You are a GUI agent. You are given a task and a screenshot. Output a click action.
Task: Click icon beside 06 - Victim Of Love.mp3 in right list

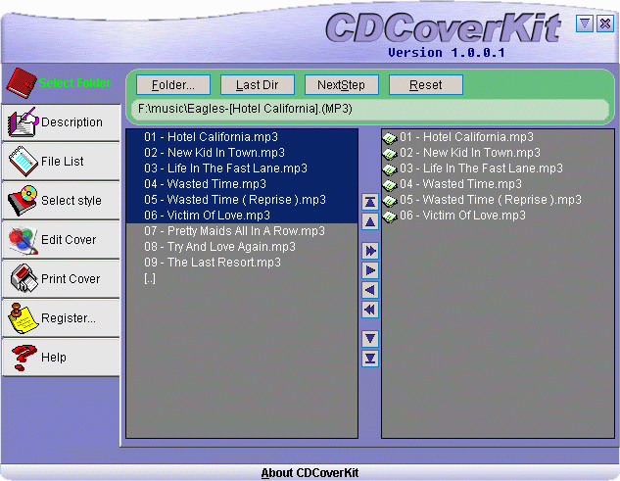(390, 216)
